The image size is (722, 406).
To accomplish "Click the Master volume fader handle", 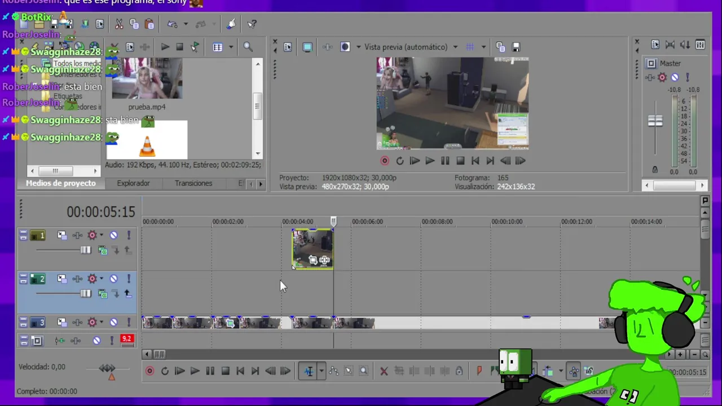I will tap(655, 121).
